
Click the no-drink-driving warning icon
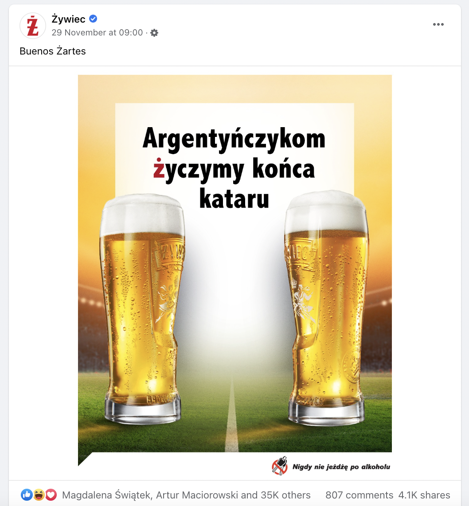point(280,466)
